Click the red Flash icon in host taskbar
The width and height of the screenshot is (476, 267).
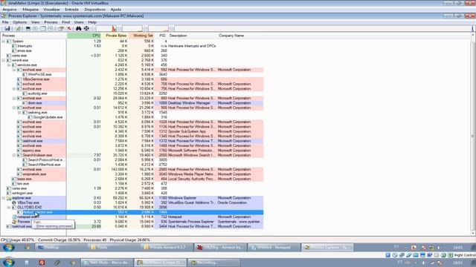[42, 263]
